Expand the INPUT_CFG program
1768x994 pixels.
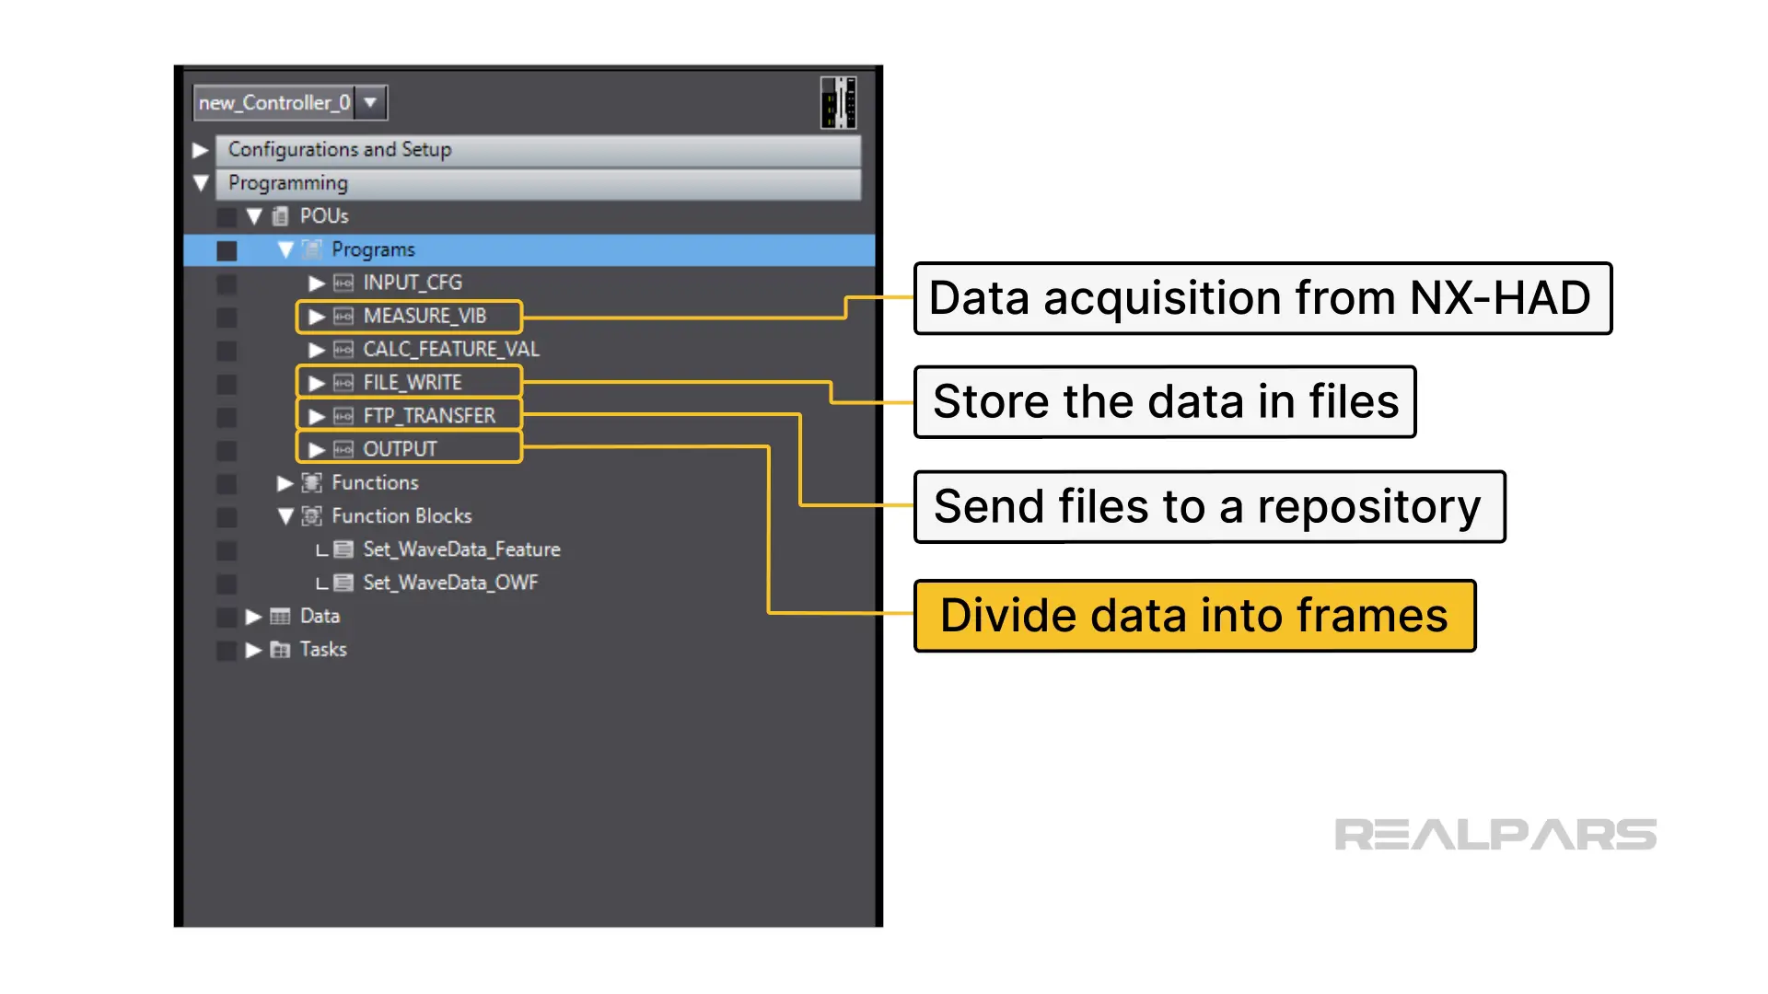tap(317, 283)
